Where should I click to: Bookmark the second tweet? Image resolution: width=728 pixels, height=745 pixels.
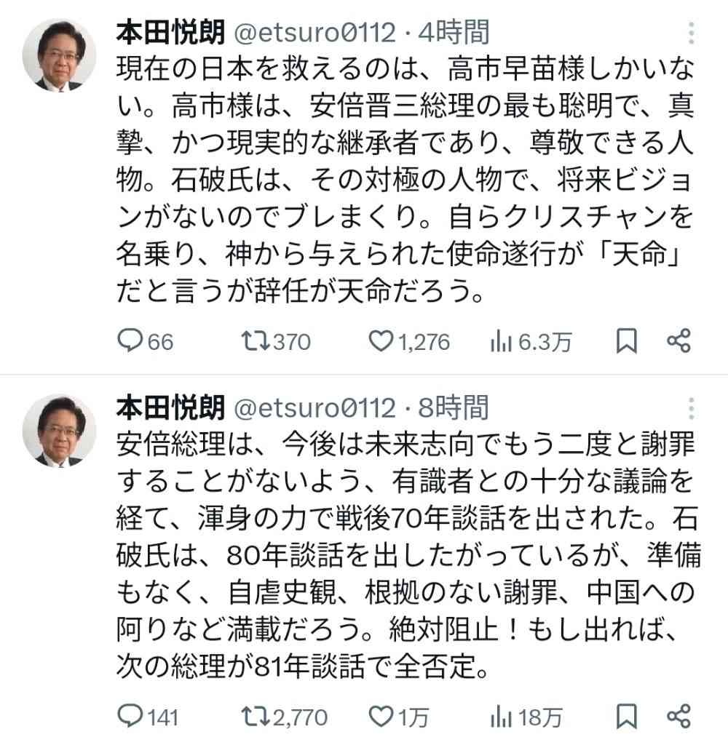[626, 717]
